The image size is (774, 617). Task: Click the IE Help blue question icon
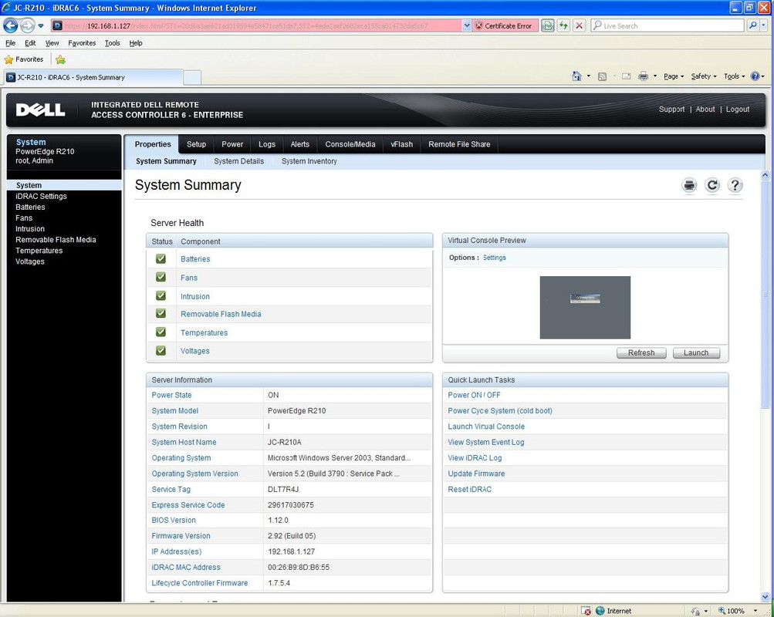[x=755, y=76]
